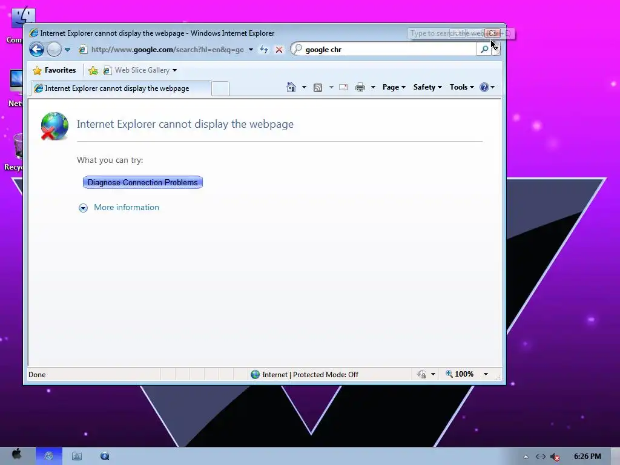Click the Internet Explorer taskbar button

[49, 457]
